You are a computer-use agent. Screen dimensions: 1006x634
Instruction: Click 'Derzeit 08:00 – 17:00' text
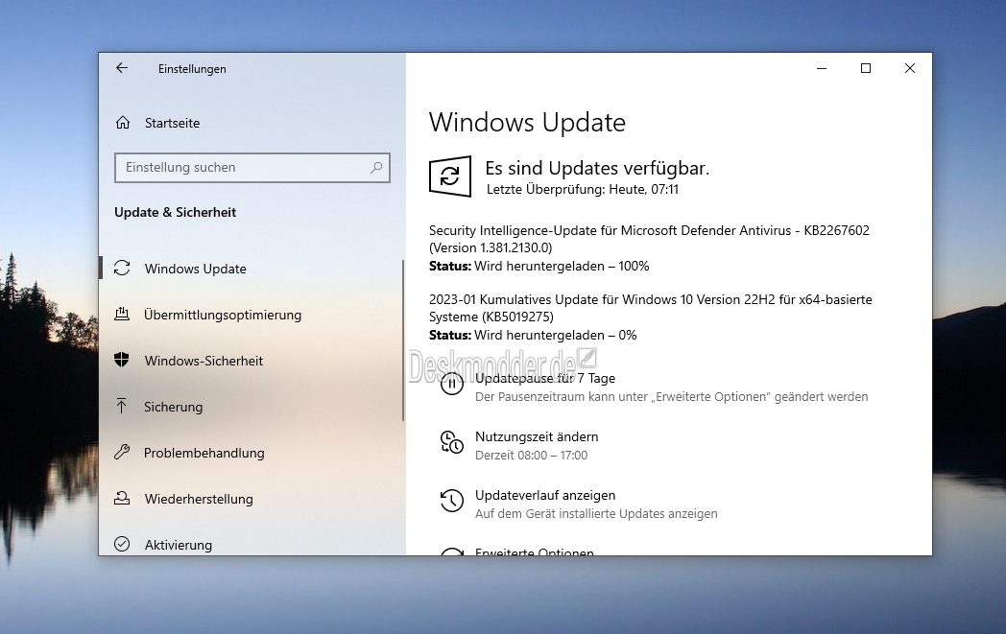(531, 456)
